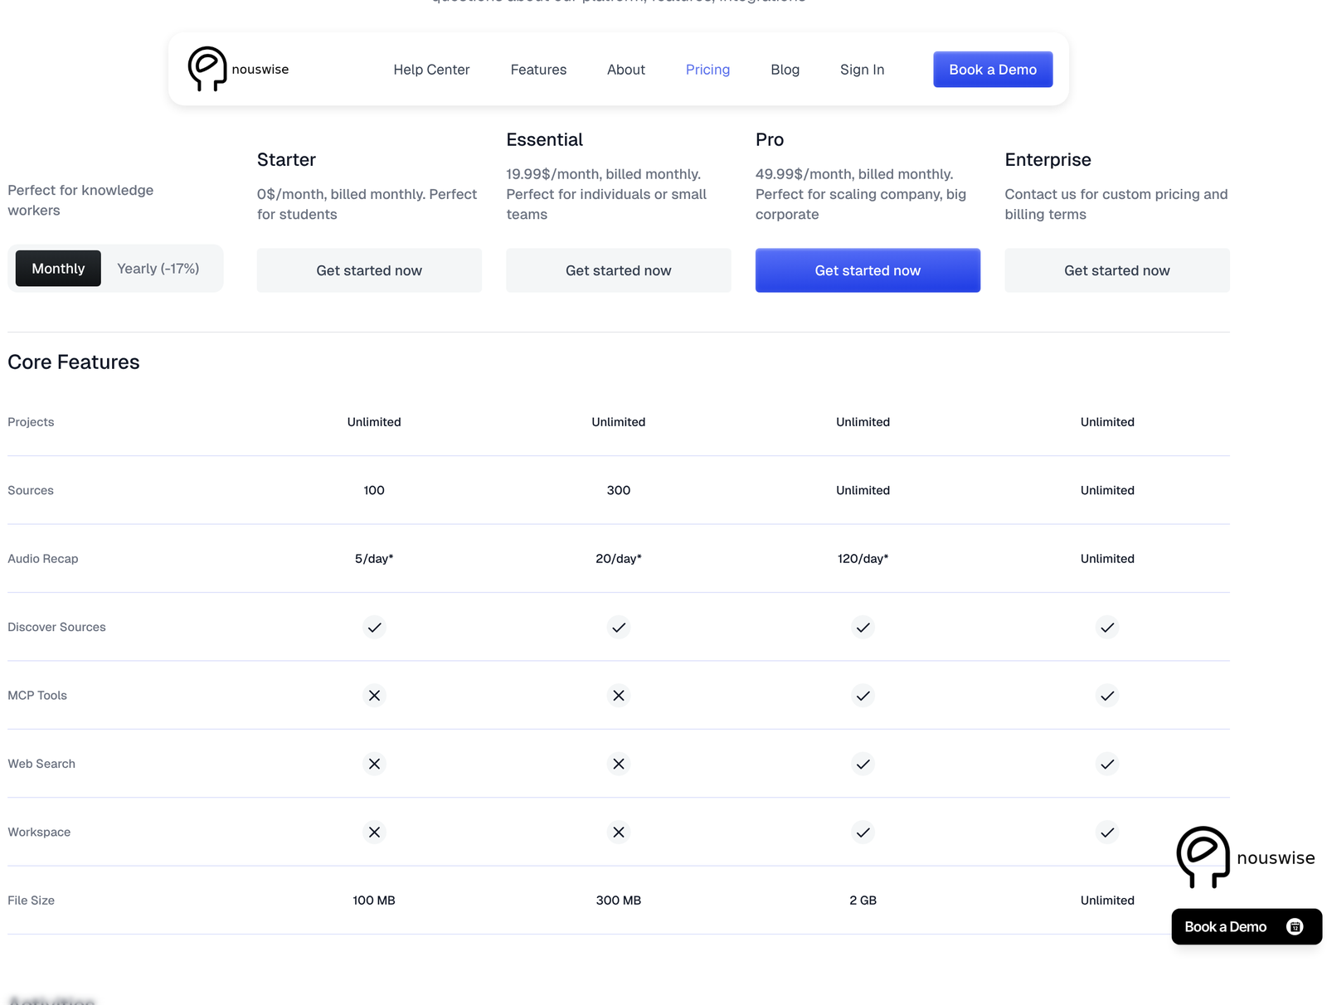The height and width of the screenshot is (1005, 1327).
Task: Select Pricing in the navbar
Action: click(707, 70)
